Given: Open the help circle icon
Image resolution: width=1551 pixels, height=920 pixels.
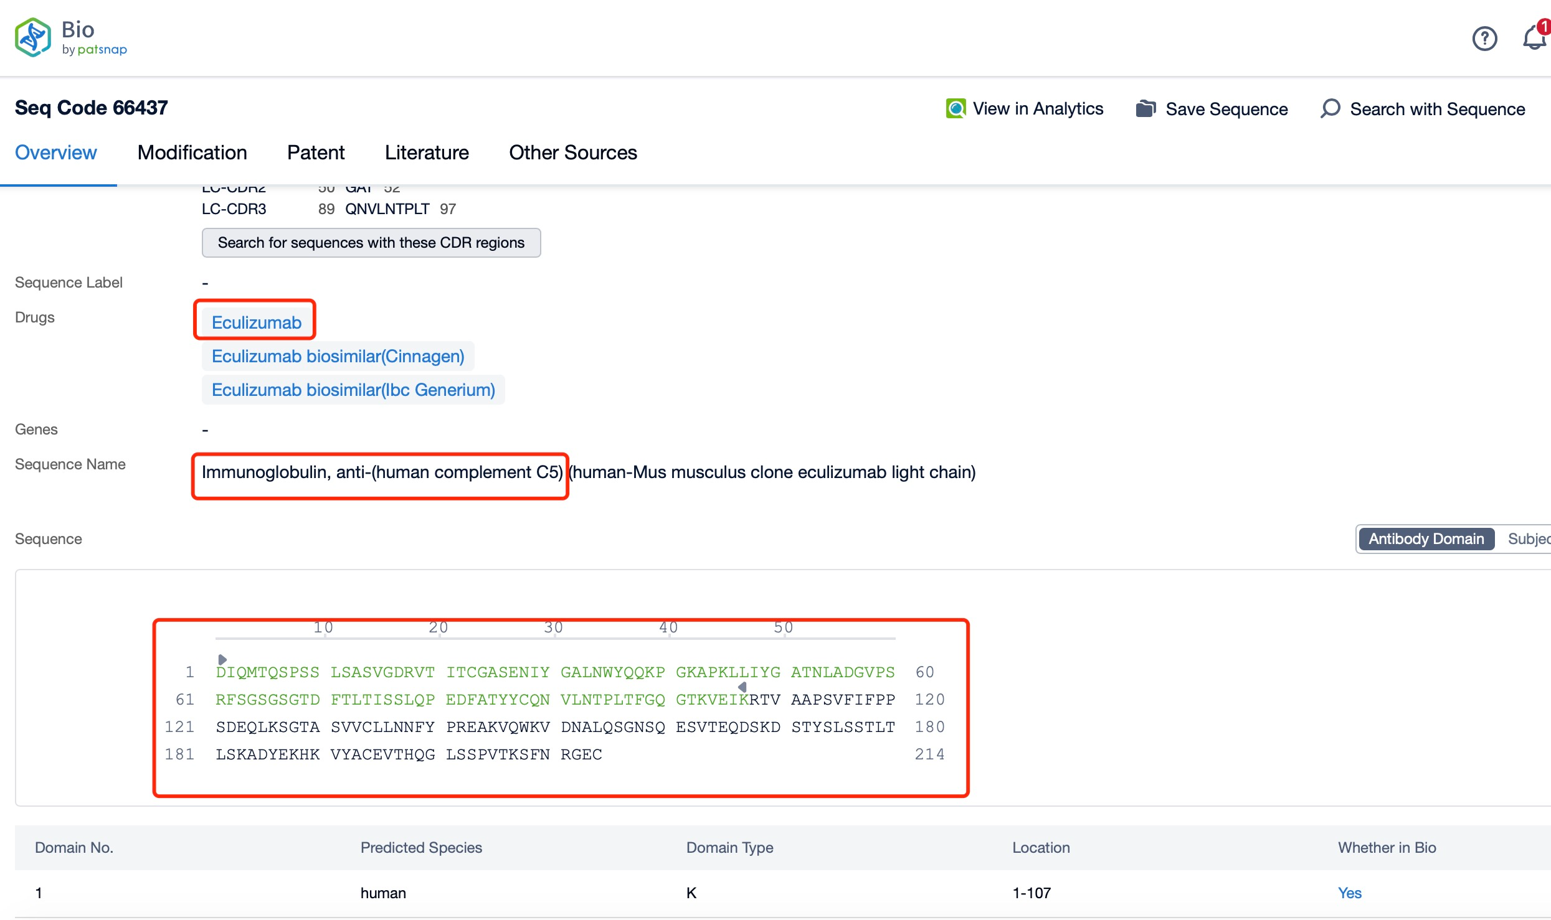Looking at the screenshot, I should 1483,39.
